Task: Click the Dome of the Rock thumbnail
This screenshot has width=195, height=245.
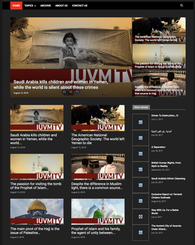Action: pos(37,212)
